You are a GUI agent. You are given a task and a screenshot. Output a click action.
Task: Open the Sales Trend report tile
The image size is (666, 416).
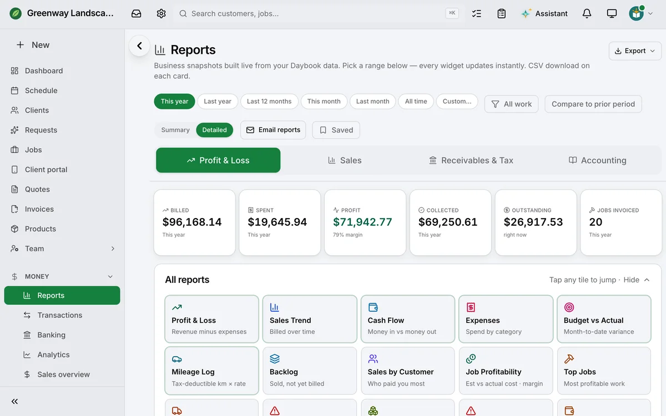click(310, 319)
